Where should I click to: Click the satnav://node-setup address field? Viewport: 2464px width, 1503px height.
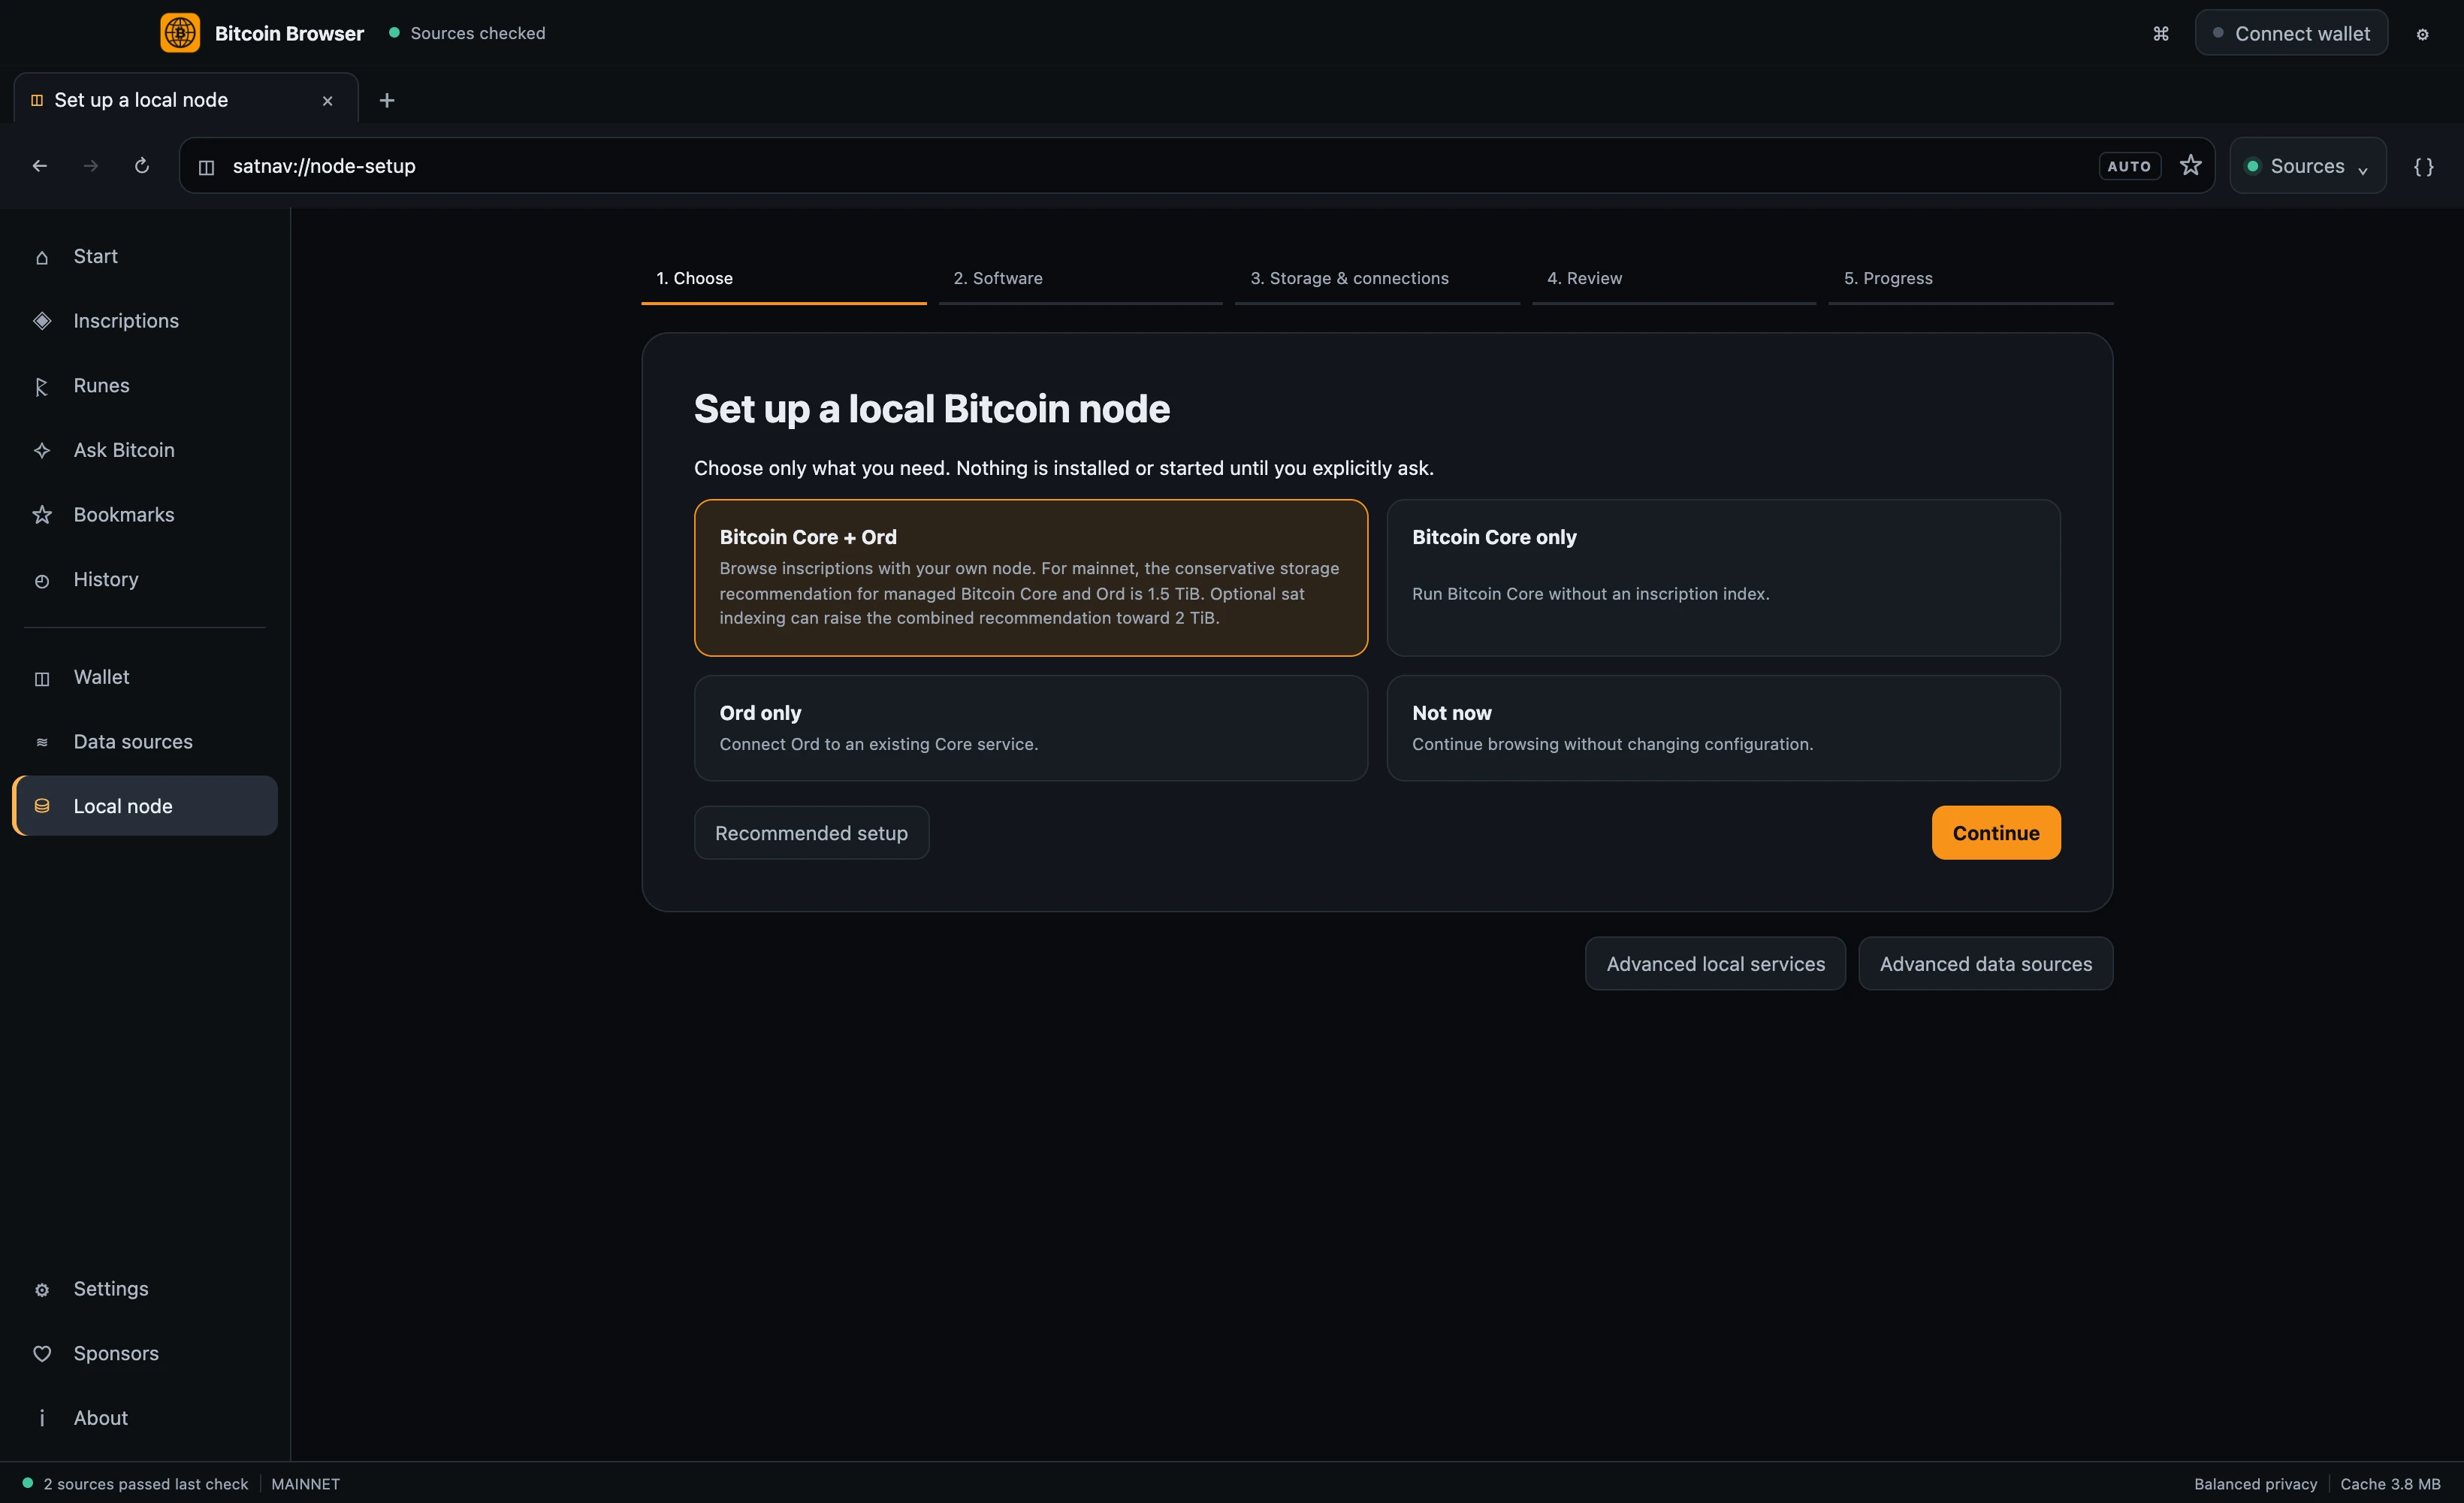[x=1196, y=166]
